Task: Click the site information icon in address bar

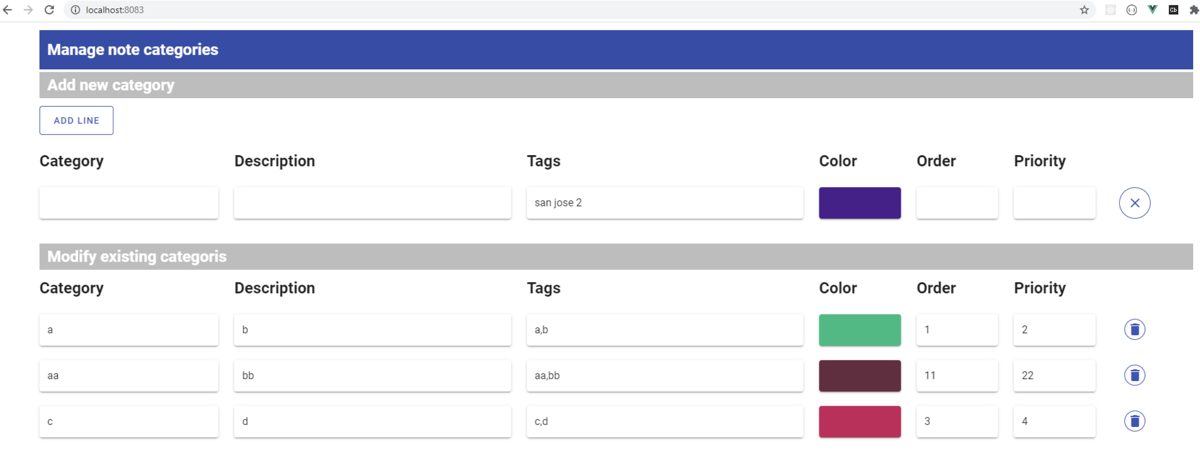Action: coord(75,10)
